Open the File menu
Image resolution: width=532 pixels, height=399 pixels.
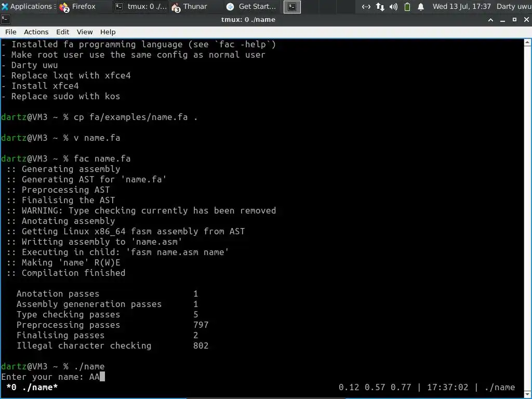coord(10,32)
